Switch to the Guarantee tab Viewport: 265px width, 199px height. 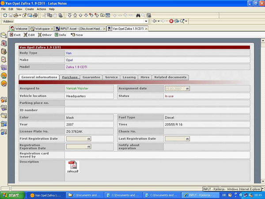(91, 77)
